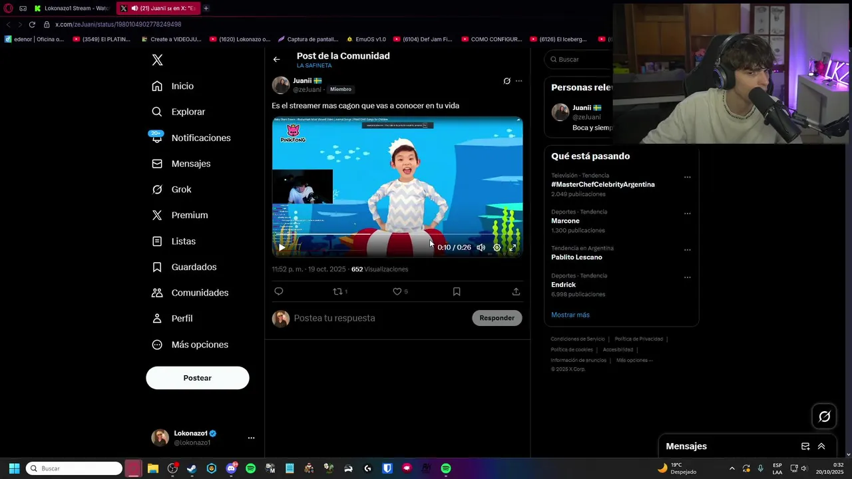Open Discord from taskbar
Image resolution: width=852 pixels, height=479 pixels.
(x=231, y=468)
